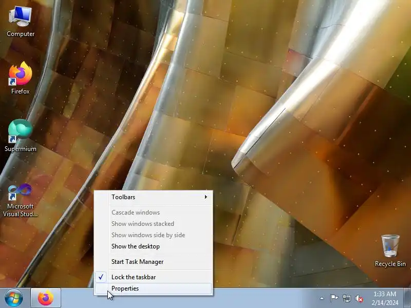The image size is (411, 308).
Task: Select the Firefox desktop shortcut
Action: pyautogui.click(x=21, y=78)
